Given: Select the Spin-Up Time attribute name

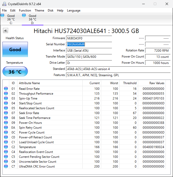Looking at the screenshot, I should coord(28,98).
